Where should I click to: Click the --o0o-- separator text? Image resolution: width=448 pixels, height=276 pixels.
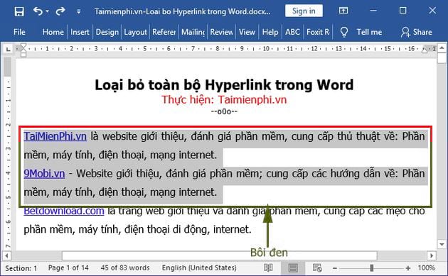pos(224,111)
